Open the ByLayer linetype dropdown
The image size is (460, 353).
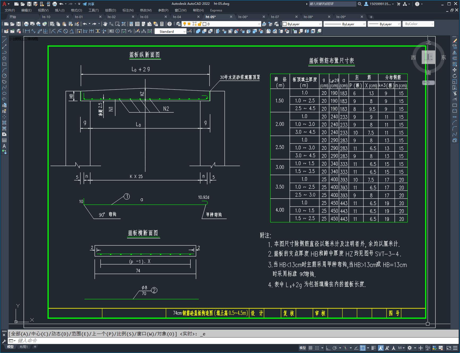[x=364, y=24]
